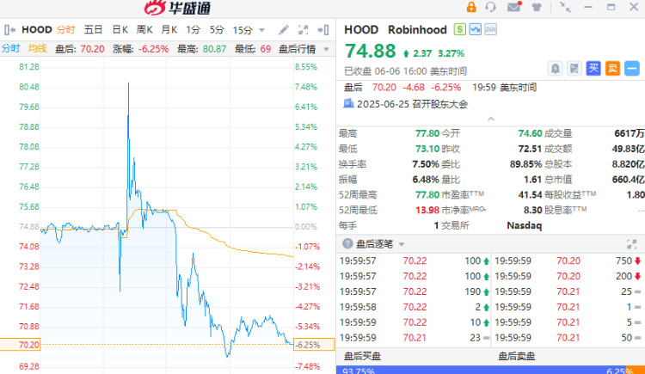Switch to the 五日 chart tab
Viewport: 645px width, 374px height.
tap(93, 29)
